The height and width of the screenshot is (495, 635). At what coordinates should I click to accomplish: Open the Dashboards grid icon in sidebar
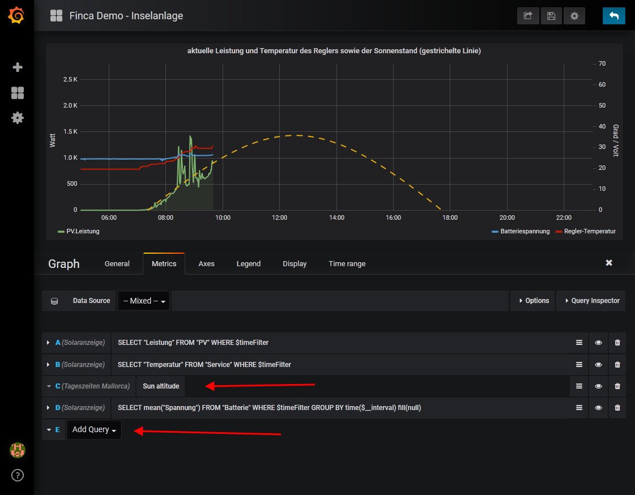point(18,93)
